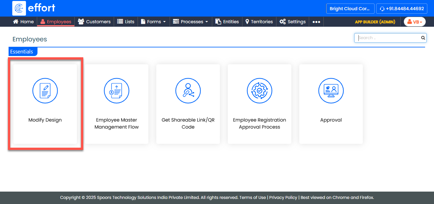This screenshot has height=204, width=434.
Task: Open the VB user profile dropdown
Action: [415, 22]
